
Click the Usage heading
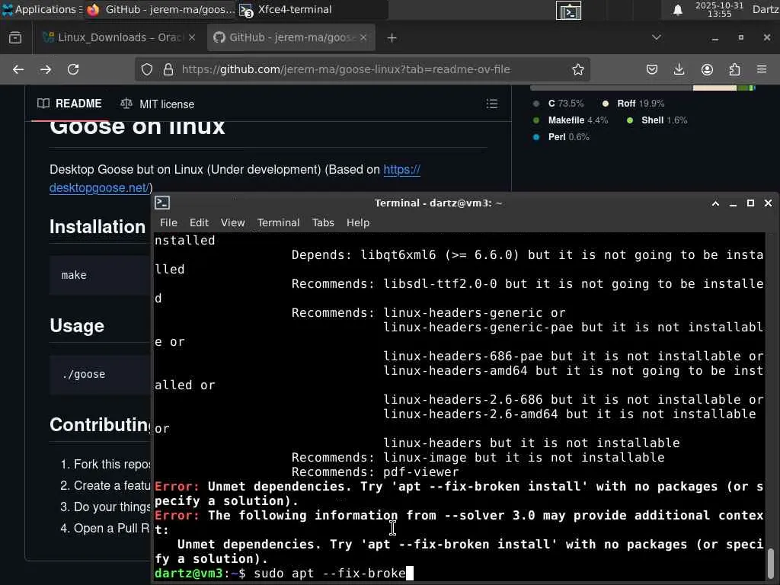(77, 326)
